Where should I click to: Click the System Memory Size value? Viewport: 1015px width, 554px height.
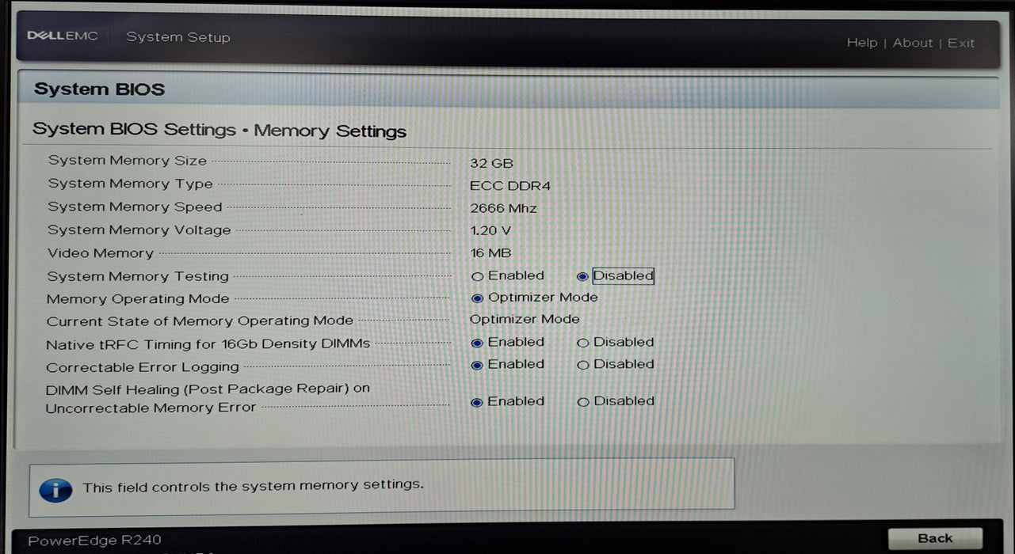[493, 163]
